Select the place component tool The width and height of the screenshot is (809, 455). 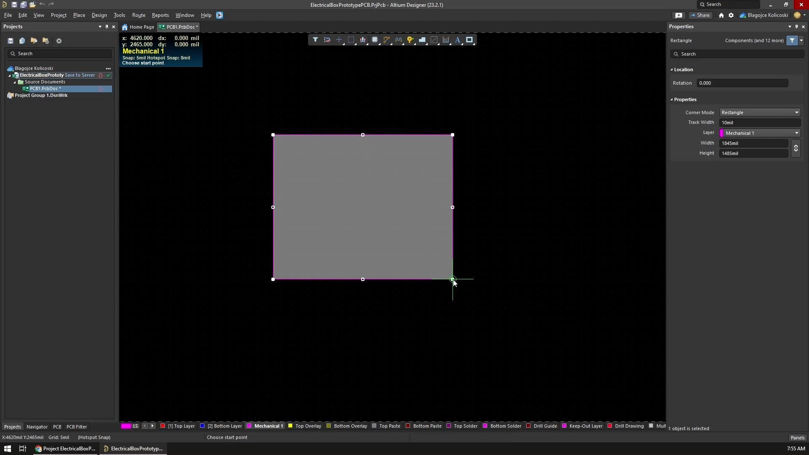375,40
